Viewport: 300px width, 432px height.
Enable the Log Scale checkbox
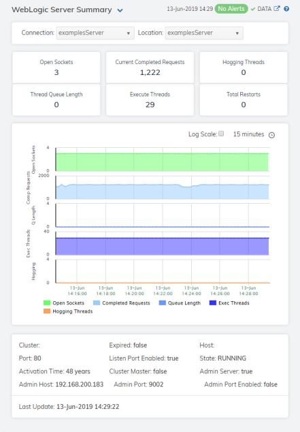221,134
